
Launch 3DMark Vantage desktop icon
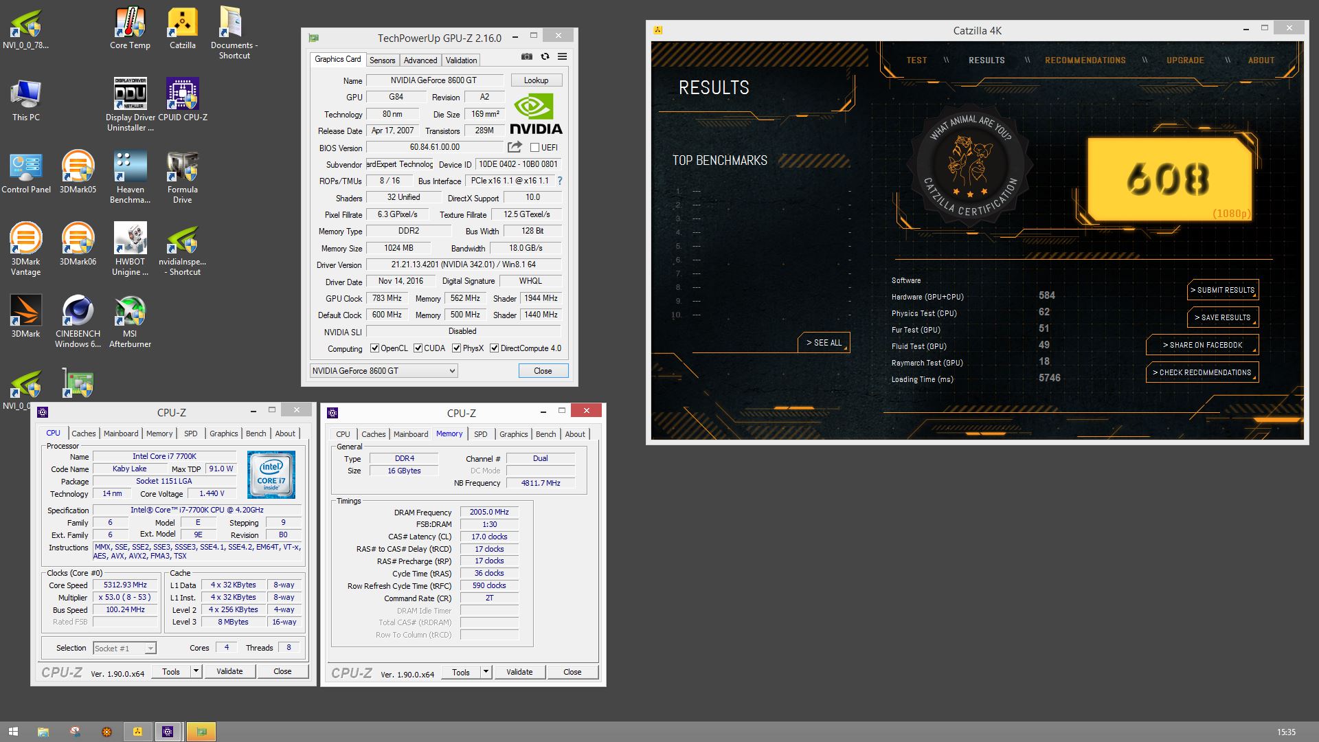coord(26,249)
